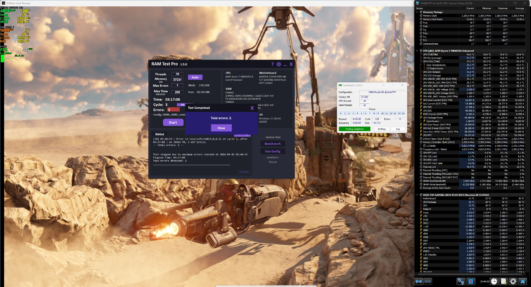This screenshot has height=287, width=531.
Task: Follow the pcstonks.ru link
Action: 273,158
